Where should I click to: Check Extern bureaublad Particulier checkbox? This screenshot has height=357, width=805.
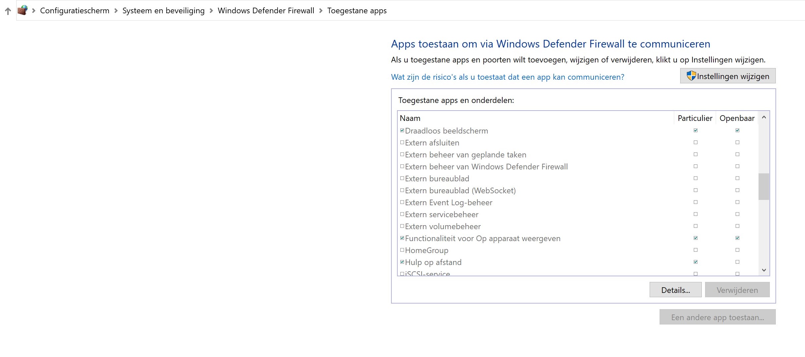pyautogui.click(x=695, y=178)
